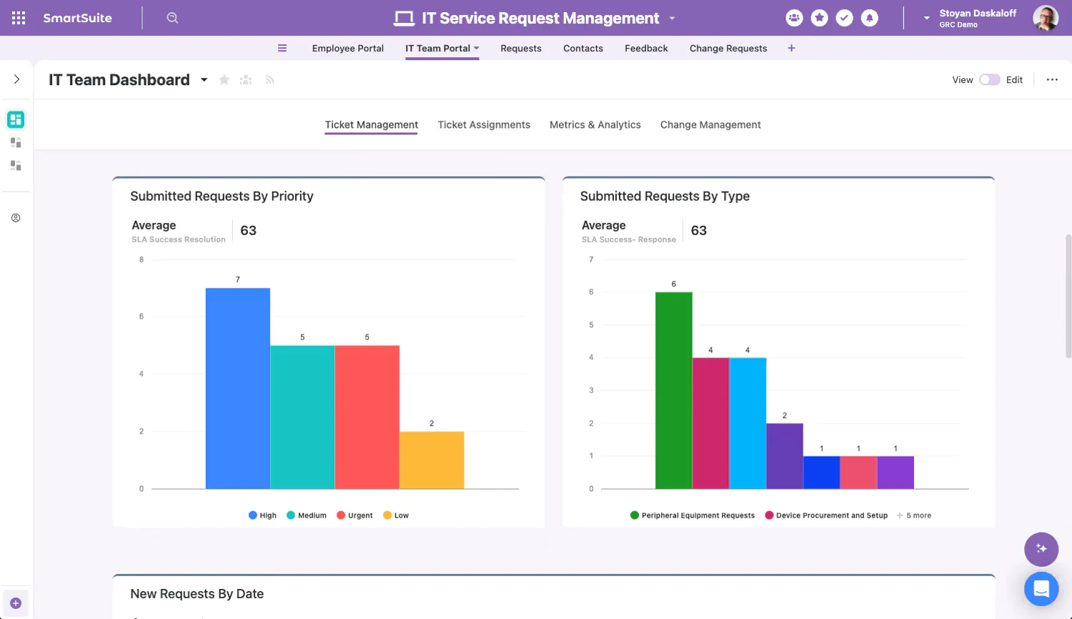Image resolution: width=1072 pixels, height=619 pixels.
Task: Open the chat support bubble
Action: (1041, 588)
